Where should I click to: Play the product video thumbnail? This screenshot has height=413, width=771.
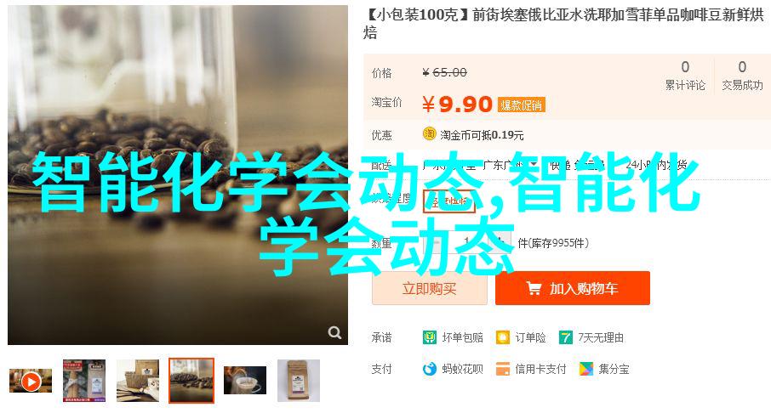pos(31,381)
